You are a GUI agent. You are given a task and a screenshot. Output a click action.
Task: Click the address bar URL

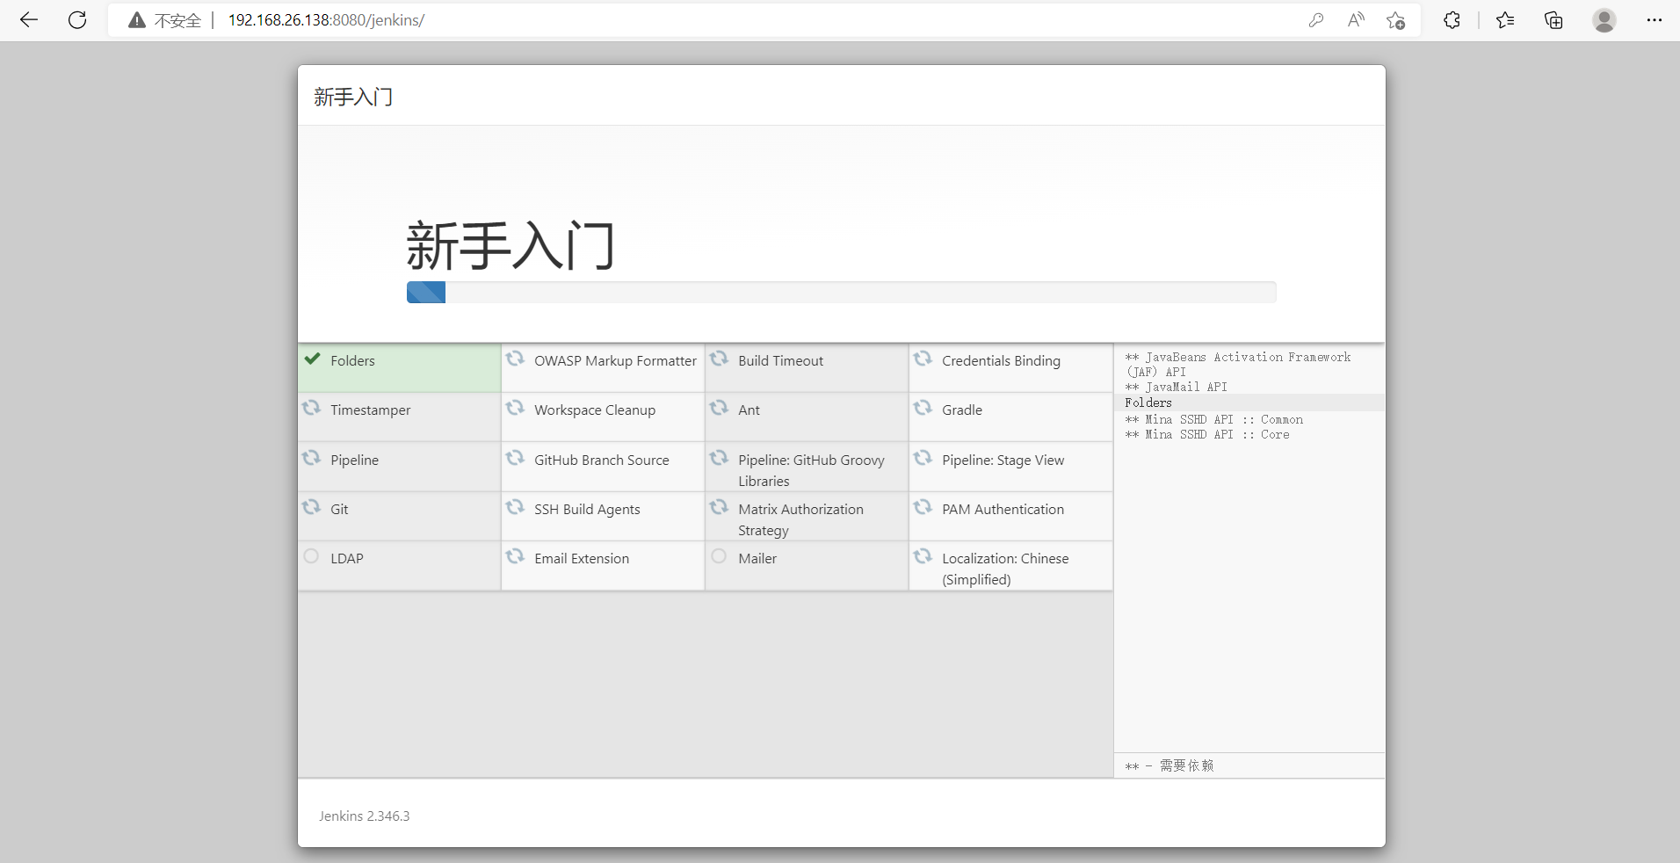point(326,20)
